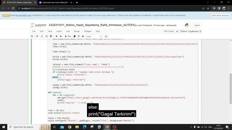Open the browser side panel icon

219,8
